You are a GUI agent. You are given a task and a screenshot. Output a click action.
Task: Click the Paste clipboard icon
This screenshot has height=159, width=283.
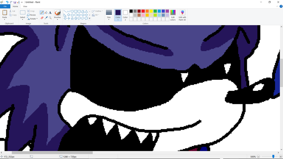tap(4, 13)
